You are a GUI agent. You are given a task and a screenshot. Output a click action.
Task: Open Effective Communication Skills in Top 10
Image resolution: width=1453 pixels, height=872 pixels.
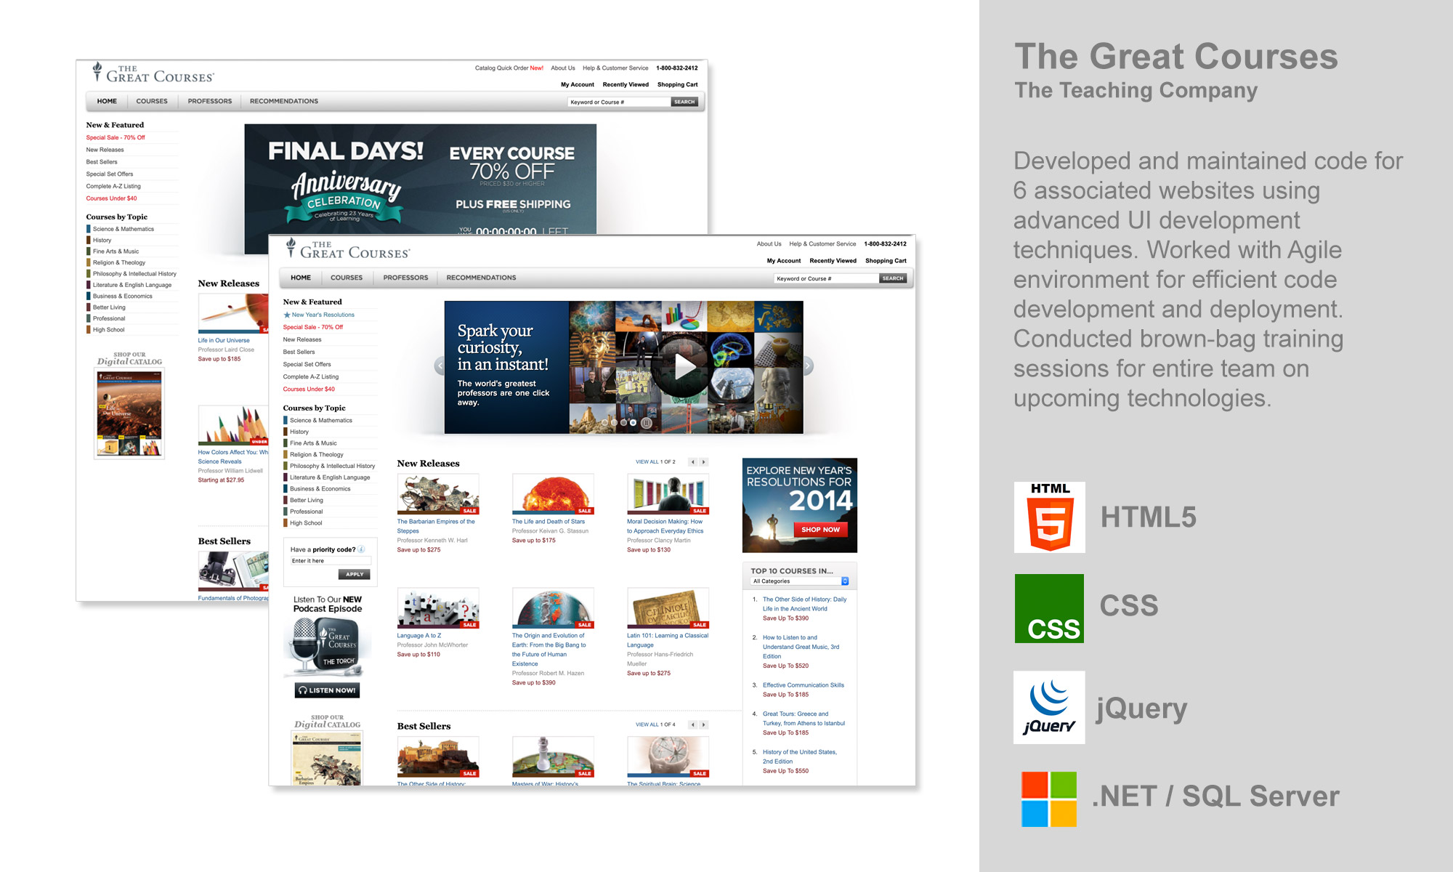coord(803,685)
